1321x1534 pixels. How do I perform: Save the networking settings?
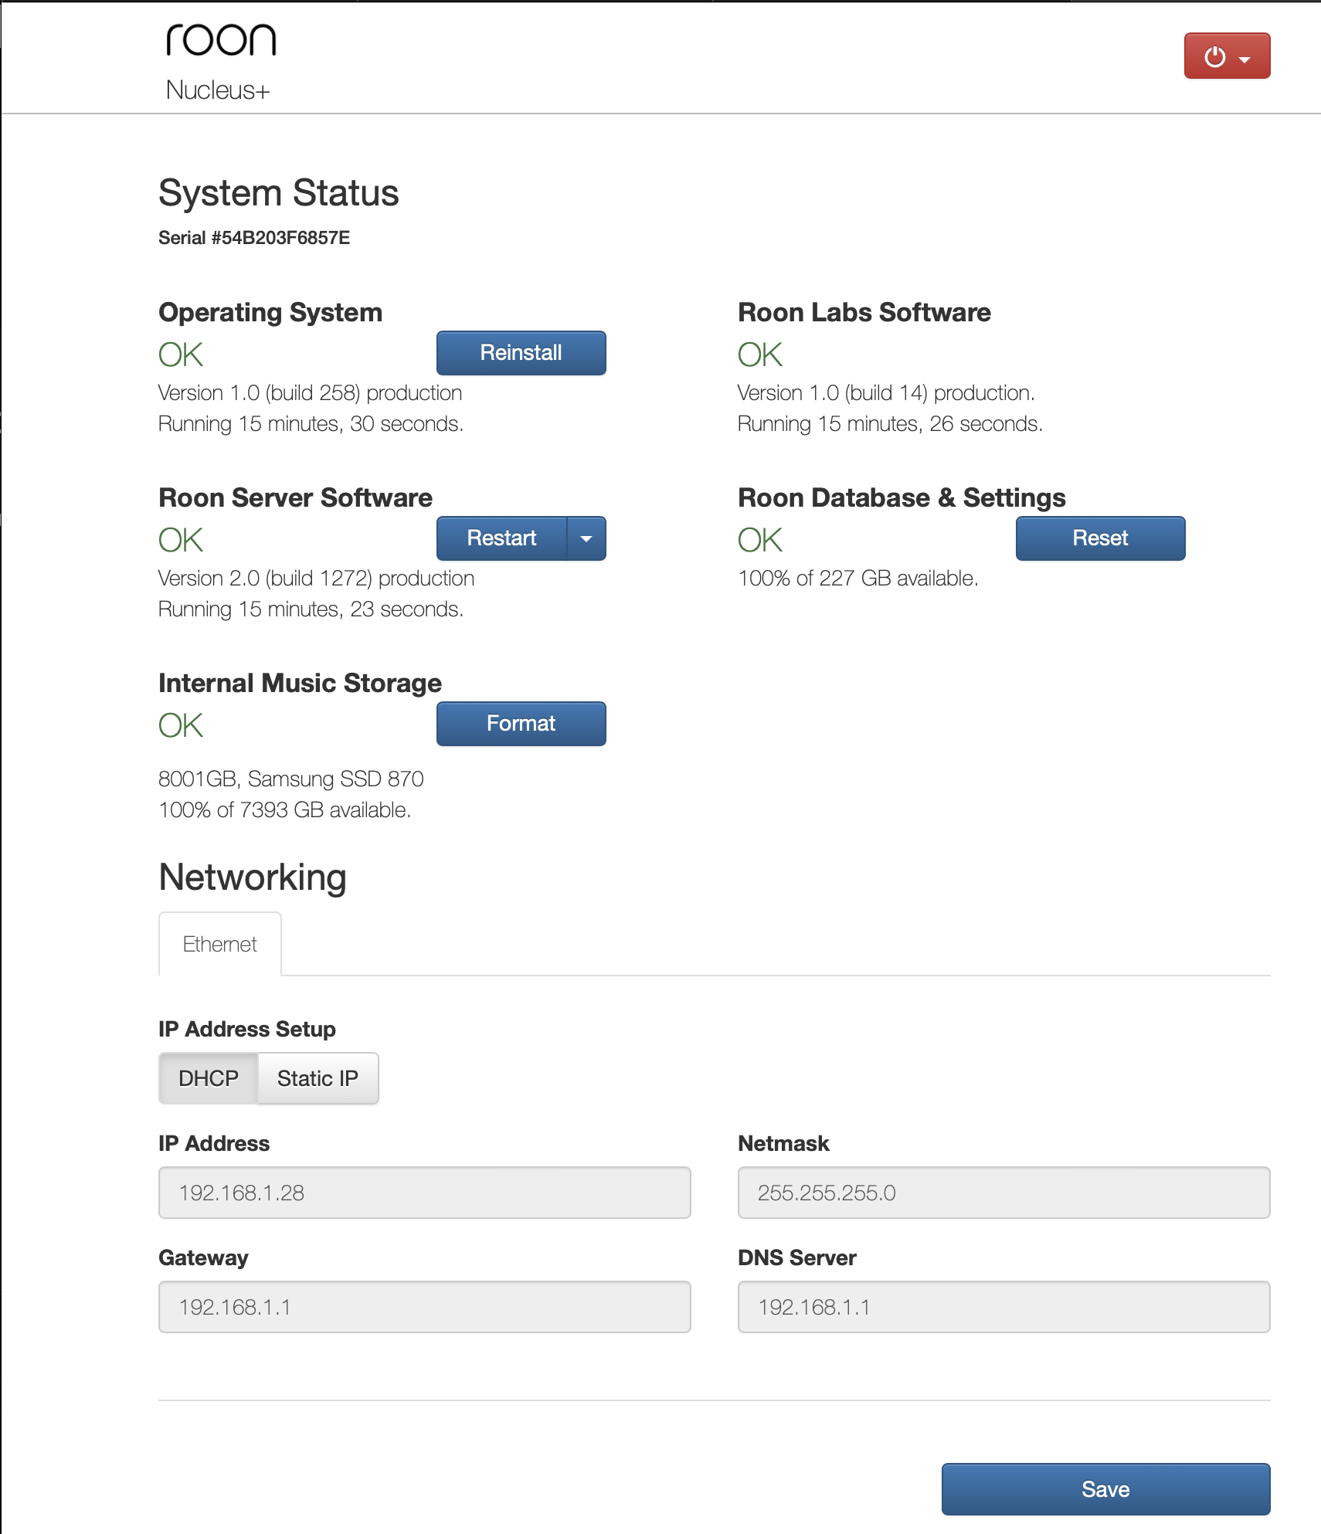[x=1105, y=1488]
